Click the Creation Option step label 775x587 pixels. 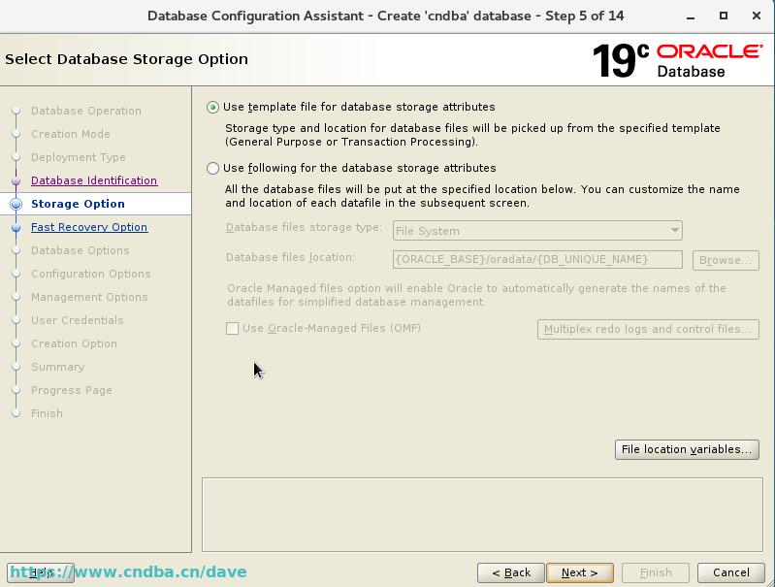coord(74,343)
